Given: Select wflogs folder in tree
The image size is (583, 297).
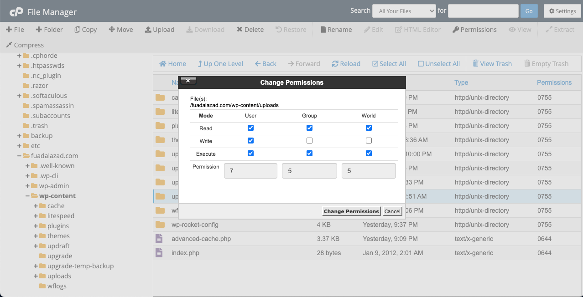Looking at the screenshot, I should pyautogui.click(x=57, y=286).
